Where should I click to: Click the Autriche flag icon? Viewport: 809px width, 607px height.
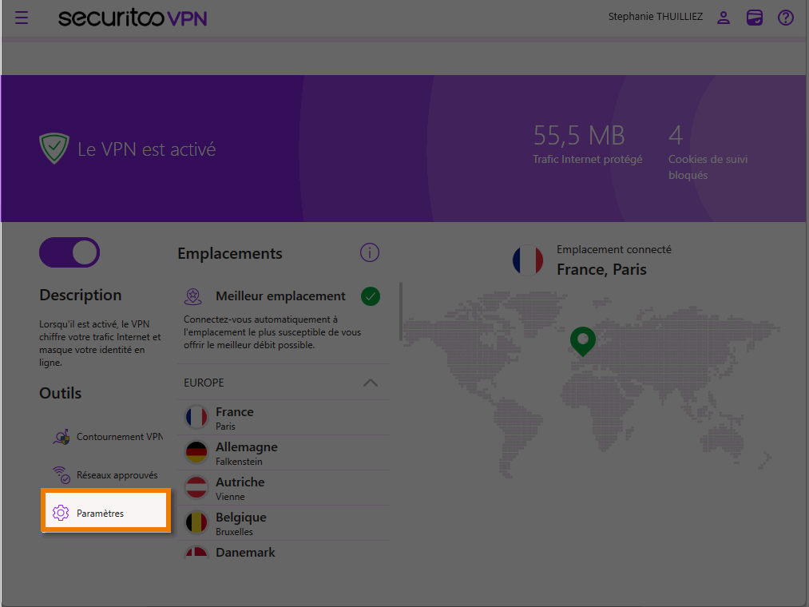pyautogui.click(x=196, y=487)
